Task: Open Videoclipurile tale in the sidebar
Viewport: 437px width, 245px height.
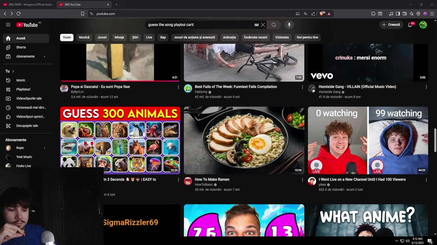Action: click(26, 98)
